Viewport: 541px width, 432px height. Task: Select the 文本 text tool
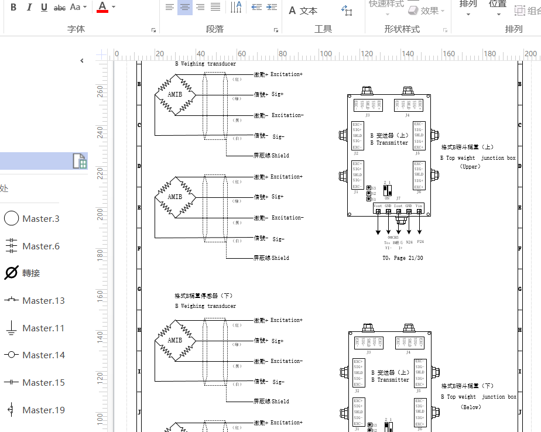303,11
